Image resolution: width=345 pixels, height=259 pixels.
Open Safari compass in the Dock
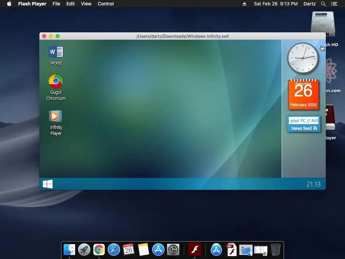coord(114,250)
